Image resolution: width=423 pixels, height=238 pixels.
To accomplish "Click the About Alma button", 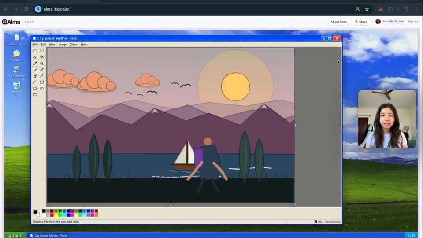I will (338, 22).
